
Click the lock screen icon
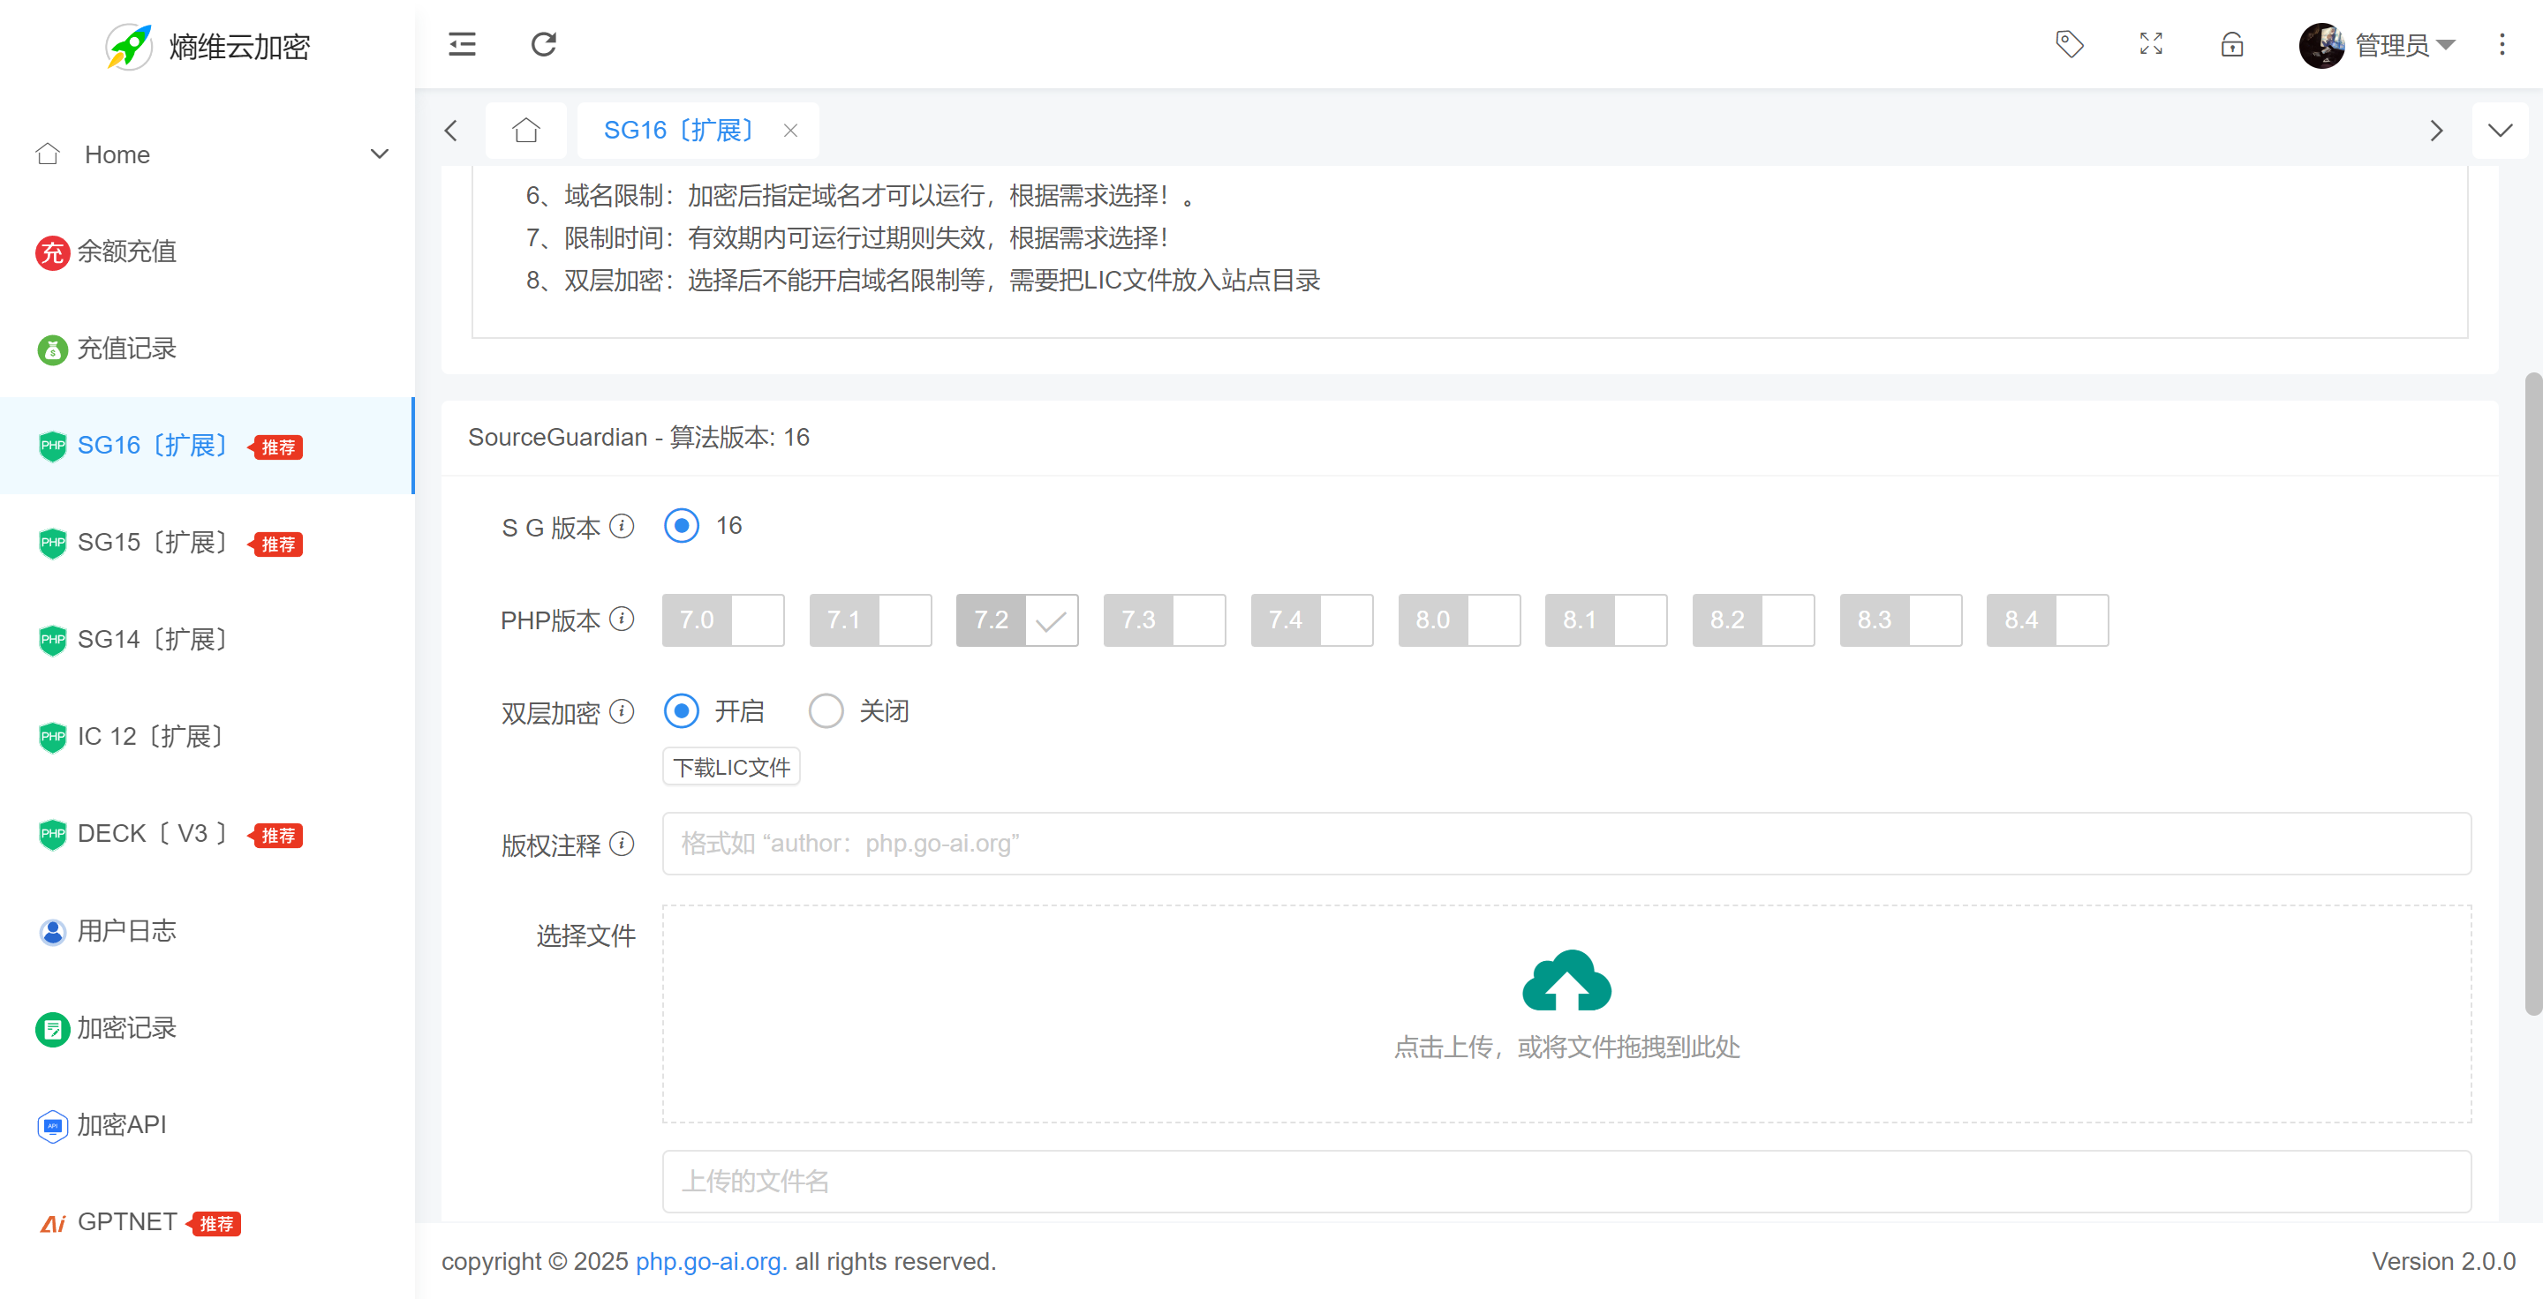(2232, 44)
